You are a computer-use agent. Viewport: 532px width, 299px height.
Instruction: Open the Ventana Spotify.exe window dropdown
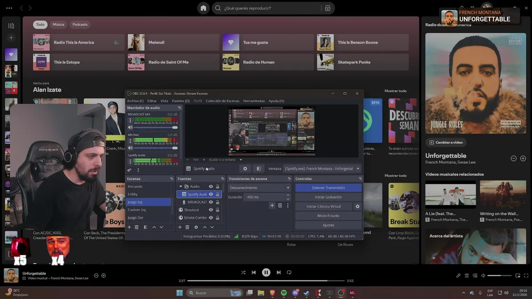(x=322, y=169)
